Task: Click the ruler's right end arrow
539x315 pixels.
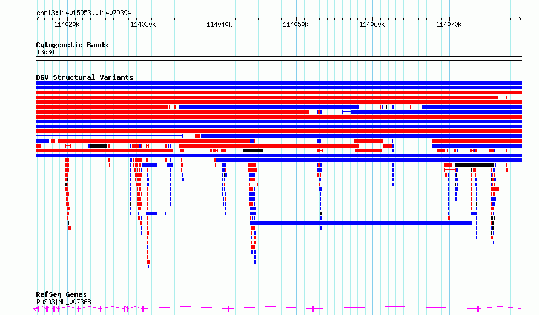Action: coord(520,19)
